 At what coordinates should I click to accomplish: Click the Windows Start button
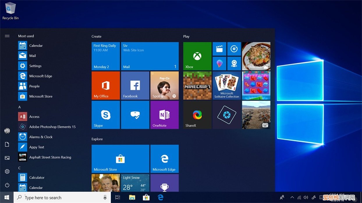(x=7, y=197)
